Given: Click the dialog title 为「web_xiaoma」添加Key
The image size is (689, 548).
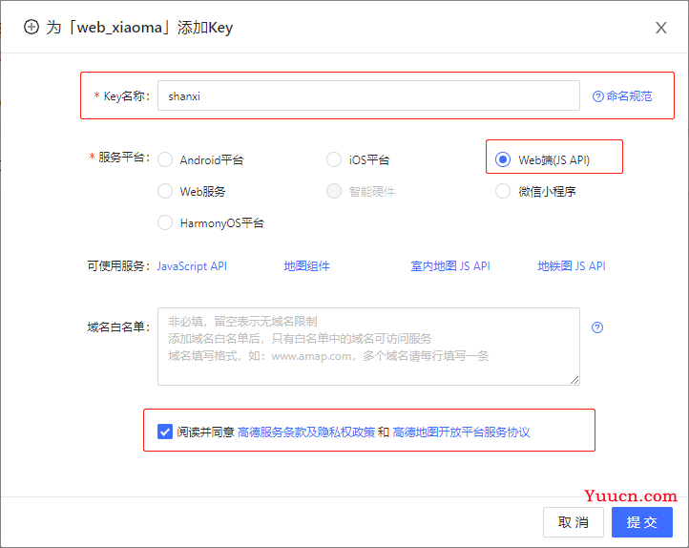Looking at the screenshot, I should click(139, 28).
